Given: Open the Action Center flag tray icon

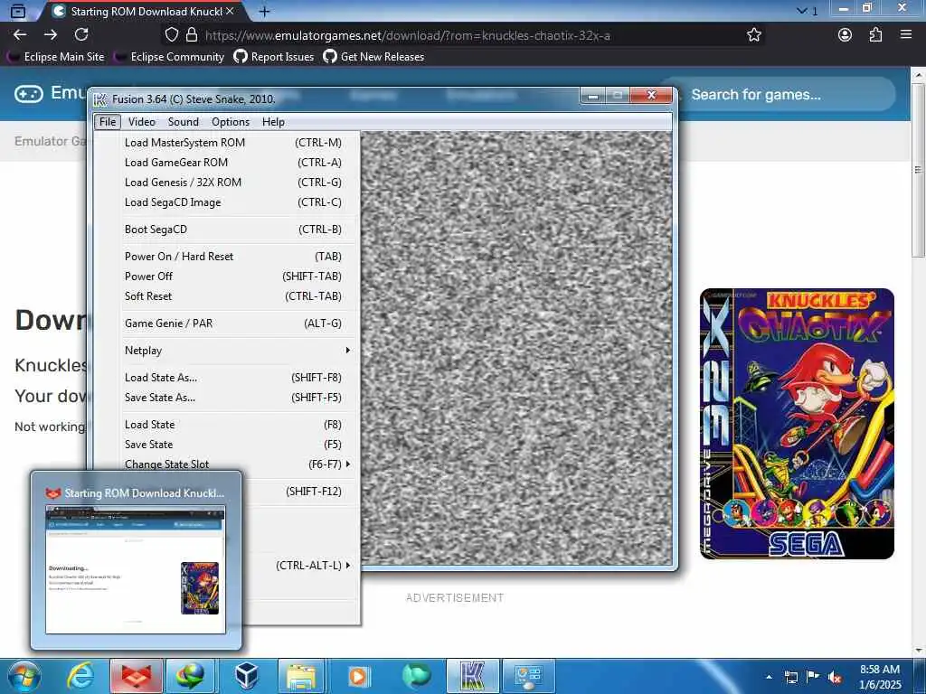Looking at the screenshot, I should (x=813, y=677).
